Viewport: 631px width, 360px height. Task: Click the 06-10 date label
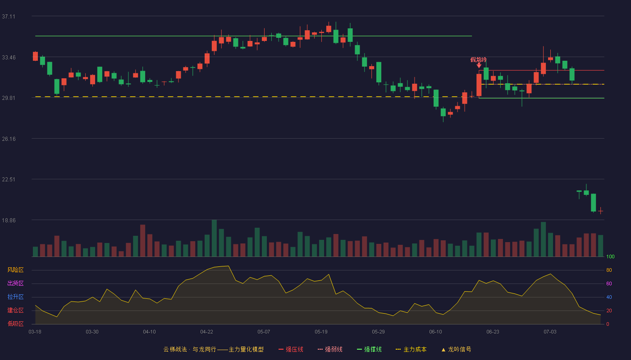pyautogui.click(x=435, y=332)
